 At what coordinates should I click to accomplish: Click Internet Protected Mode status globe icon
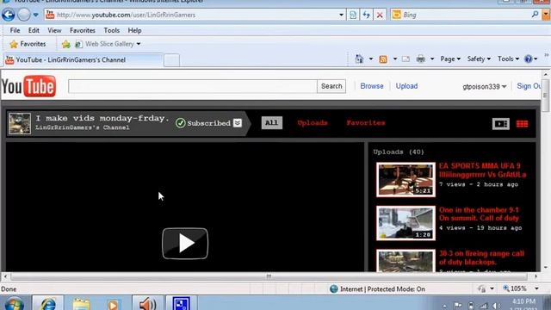pos(334,289)
